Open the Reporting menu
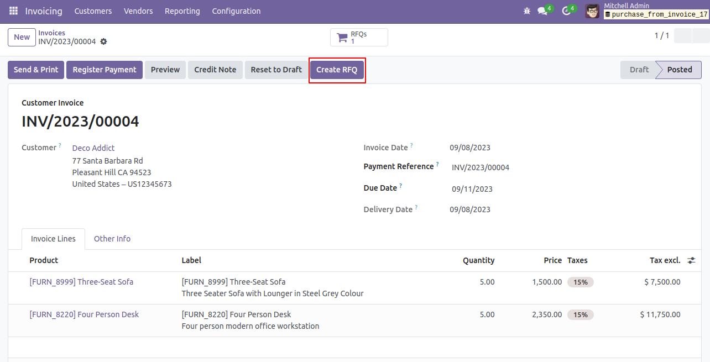The width and height of the screenshot is (710, 362). [x=182, y=11]
